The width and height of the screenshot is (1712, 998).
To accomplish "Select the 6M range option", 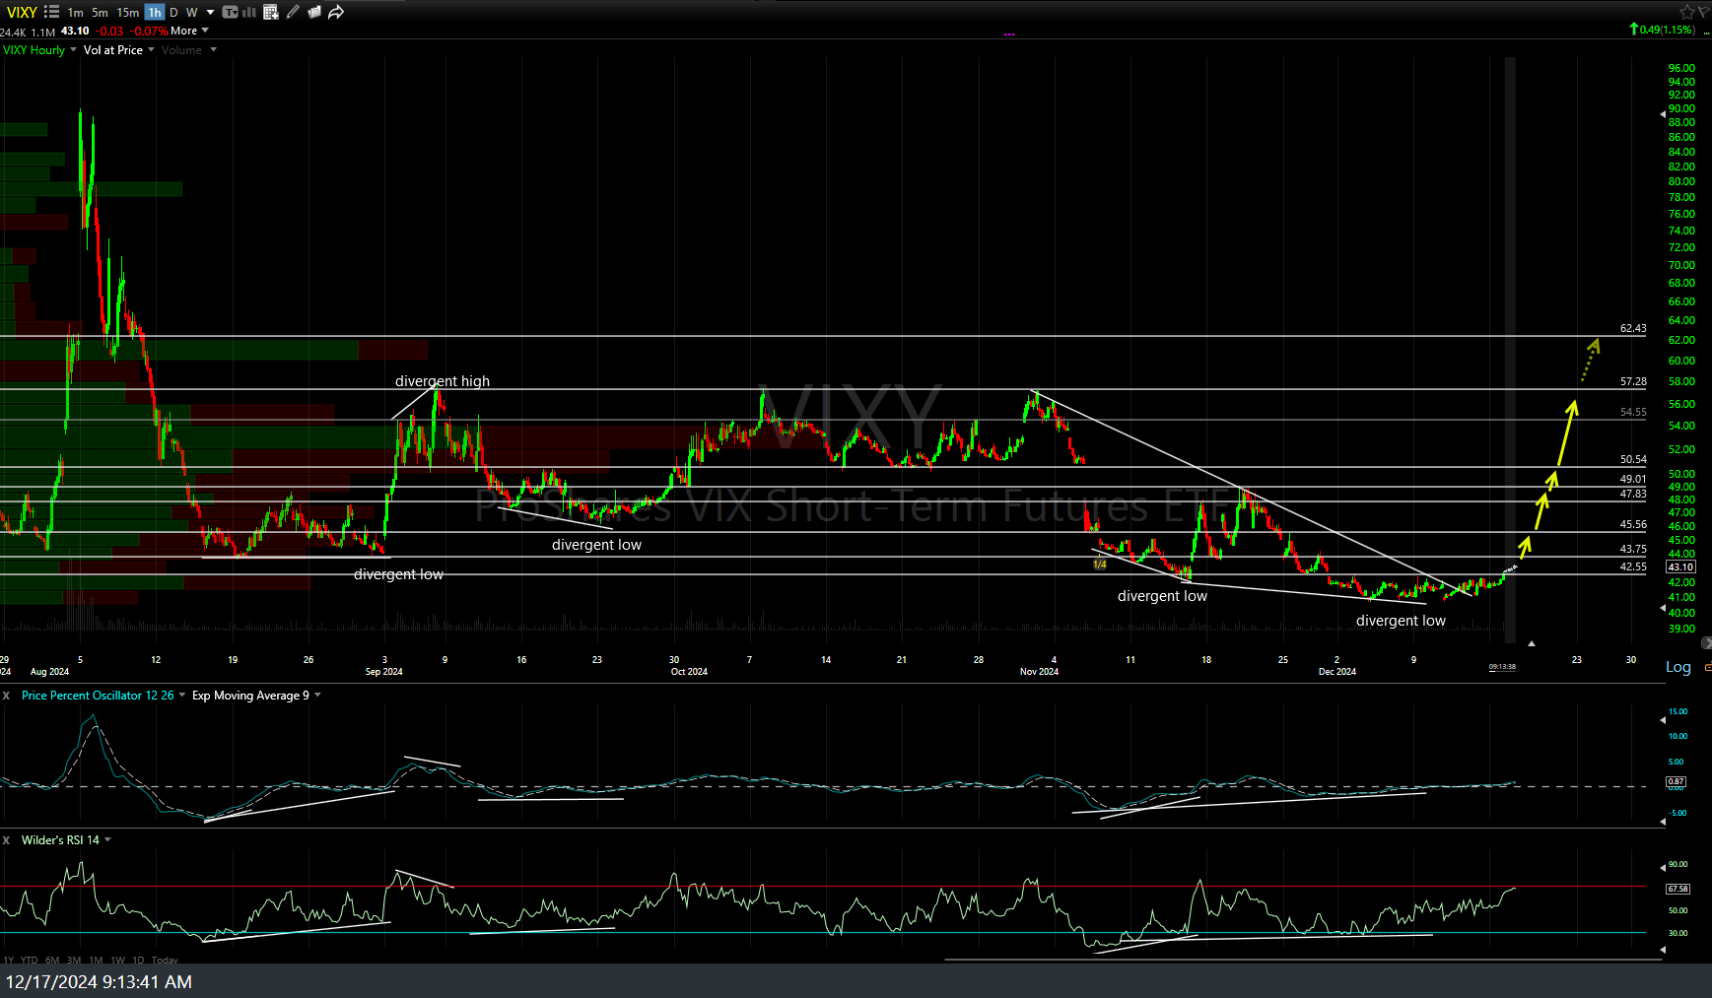I will pyautogui.click(x=52, y=960).
